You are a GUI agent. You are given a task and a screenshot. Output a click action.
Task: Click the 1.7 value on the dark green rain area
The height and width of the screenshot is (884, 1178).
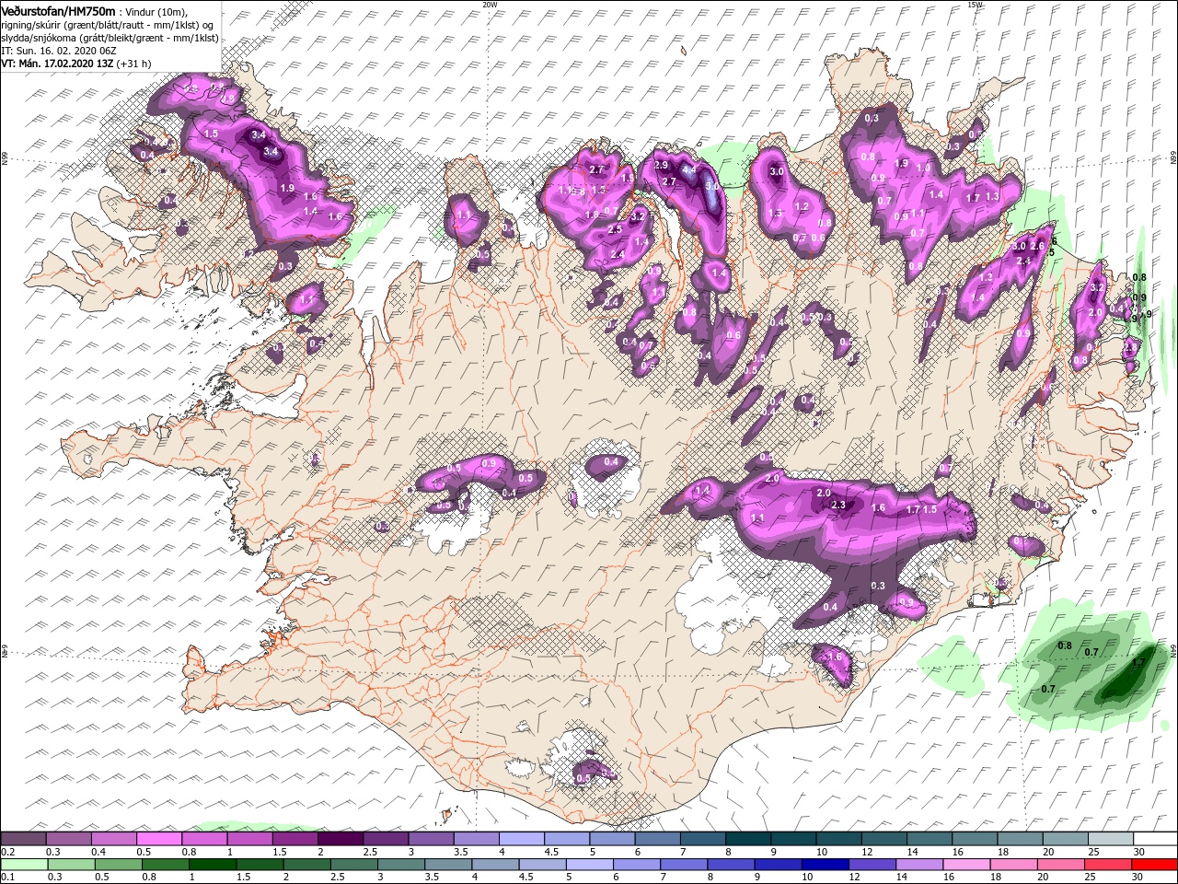[x=1138, y=662]
